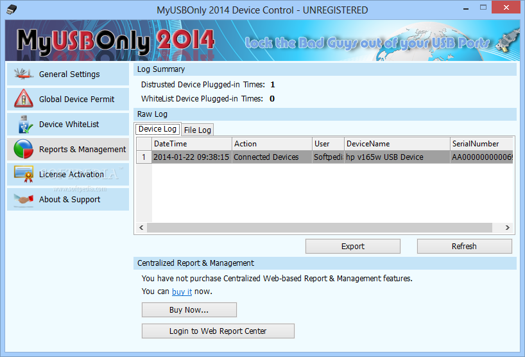
Task: Click Login to Web Report Center
Action: click(x=218, y=331)
